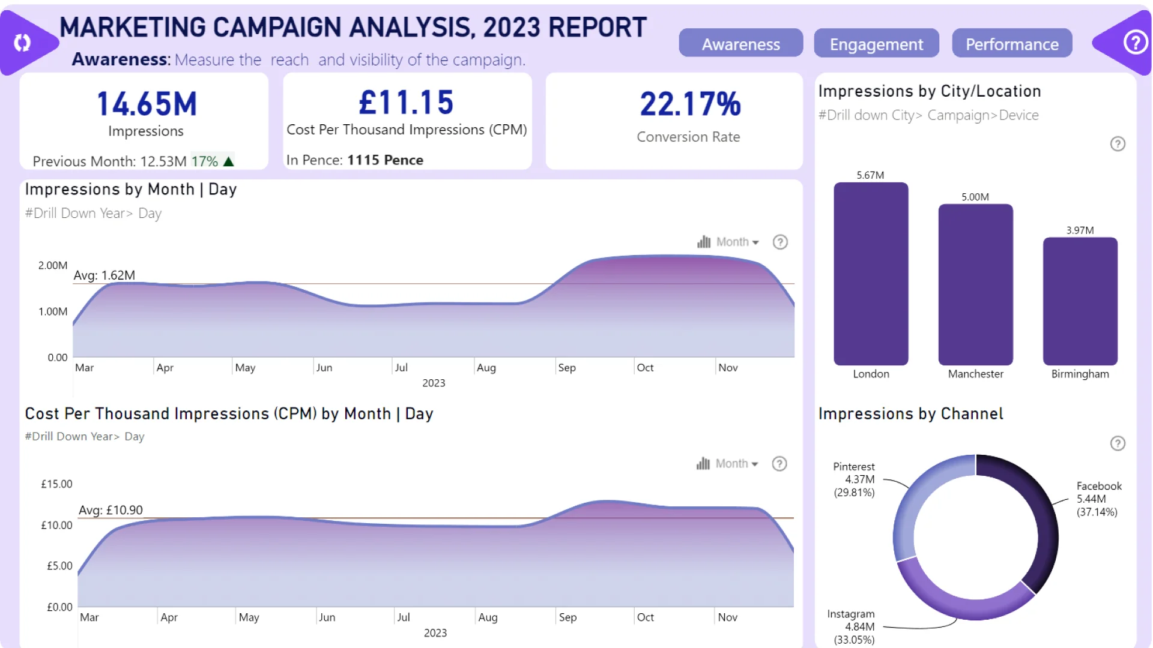Click the 22.17% Conversion Rate value
This screenshot has width=1153, height=648.
tap(690, 104)
